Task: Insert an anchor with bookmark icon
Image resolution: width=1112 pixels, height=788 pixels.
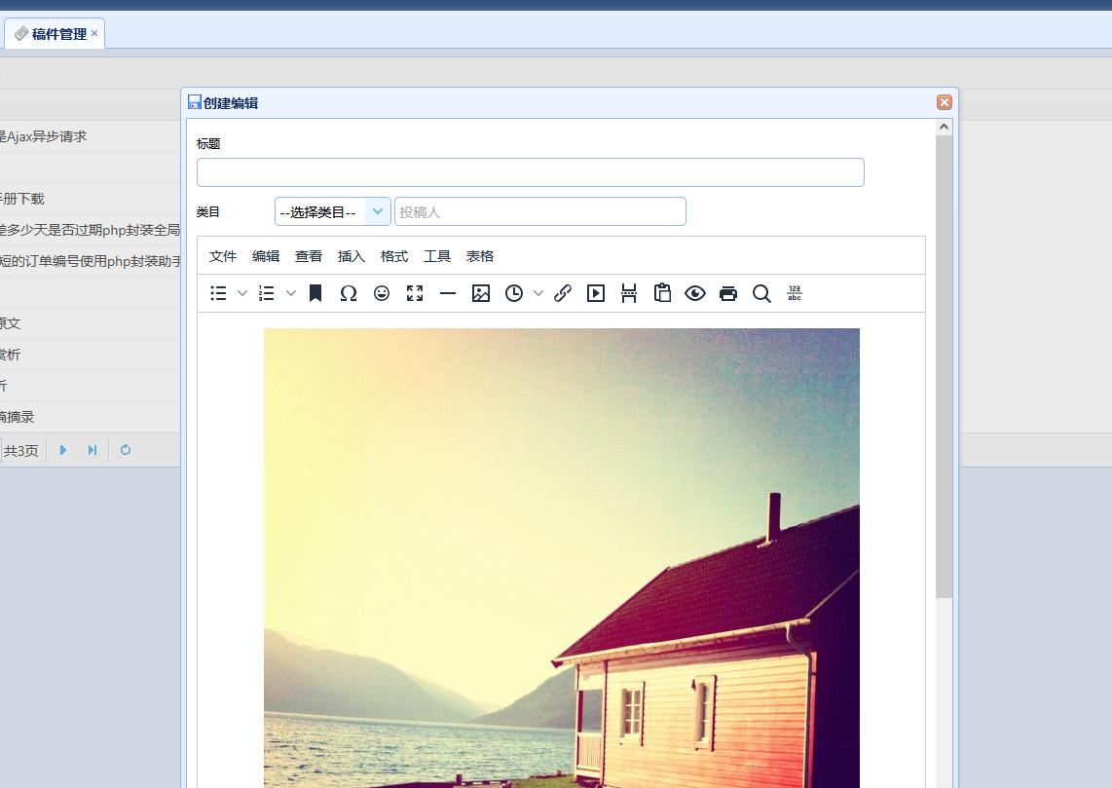Action: point(315,293)
